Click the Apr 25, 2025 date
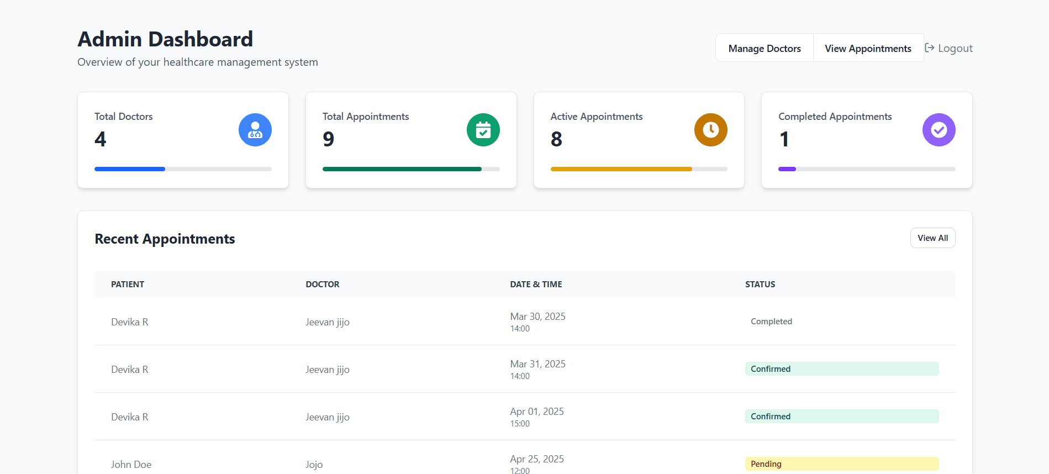Viewport: 1049px width, 474px height. tap(537, 459)
